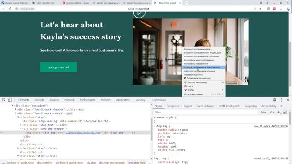
Task: Open the DevTools three-dot customize menu
Action: 281,100
